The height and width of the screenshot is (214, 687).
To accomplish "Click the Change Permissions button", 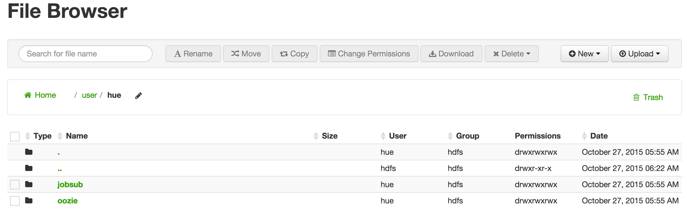I will click(x=369, y=54).
